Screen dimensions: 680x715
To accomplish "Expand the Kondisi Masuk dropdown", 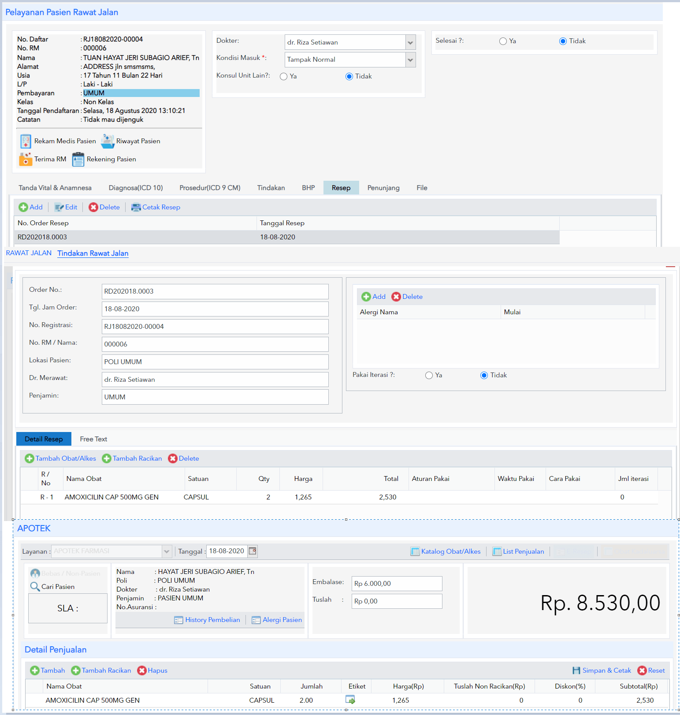I will tap(410, 60).
